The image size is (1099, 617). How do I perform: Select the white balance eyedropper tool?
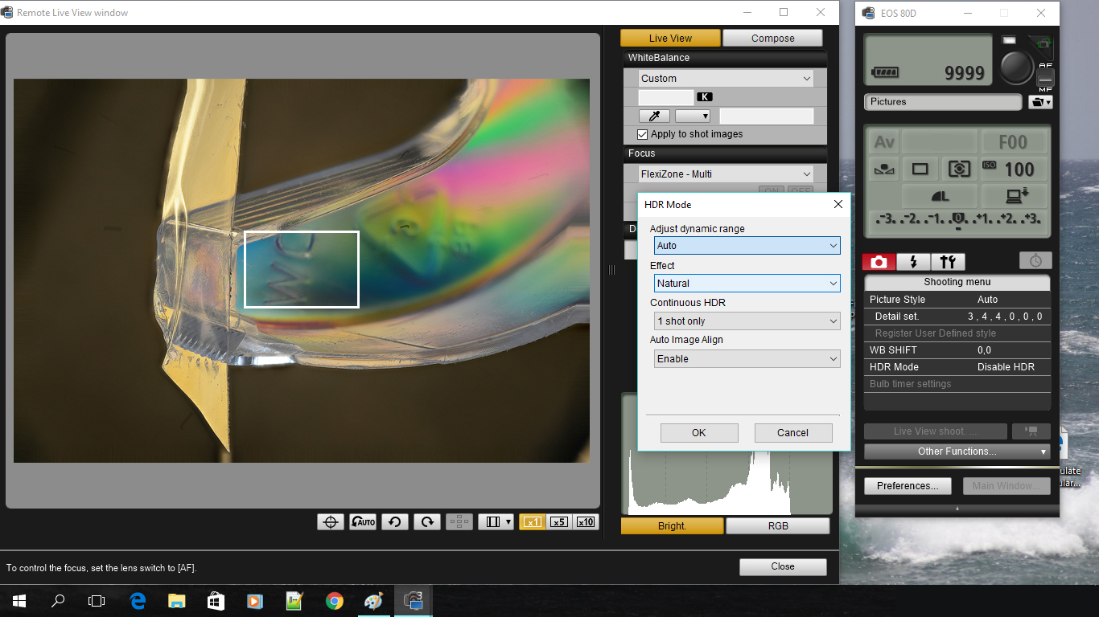pyautogui.click(x=654, y=115)
